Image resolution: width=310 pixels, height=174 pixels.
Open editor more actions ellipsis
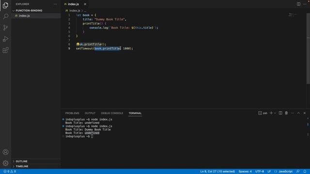click(305, 4)
